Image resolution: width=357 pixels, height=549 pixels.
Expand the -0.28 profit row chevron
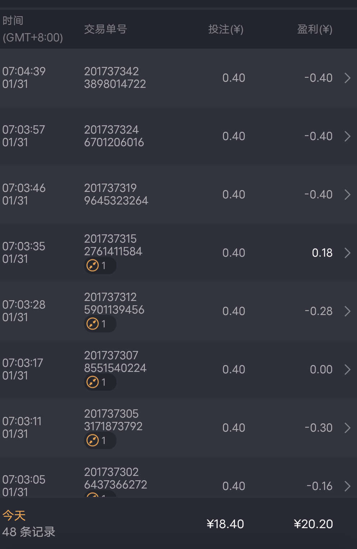pyautogui.click(x=347, y=311)
